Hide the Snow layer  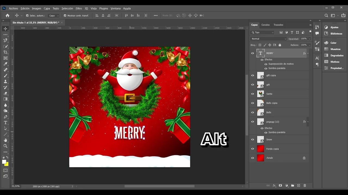click(x=253, y=140)
